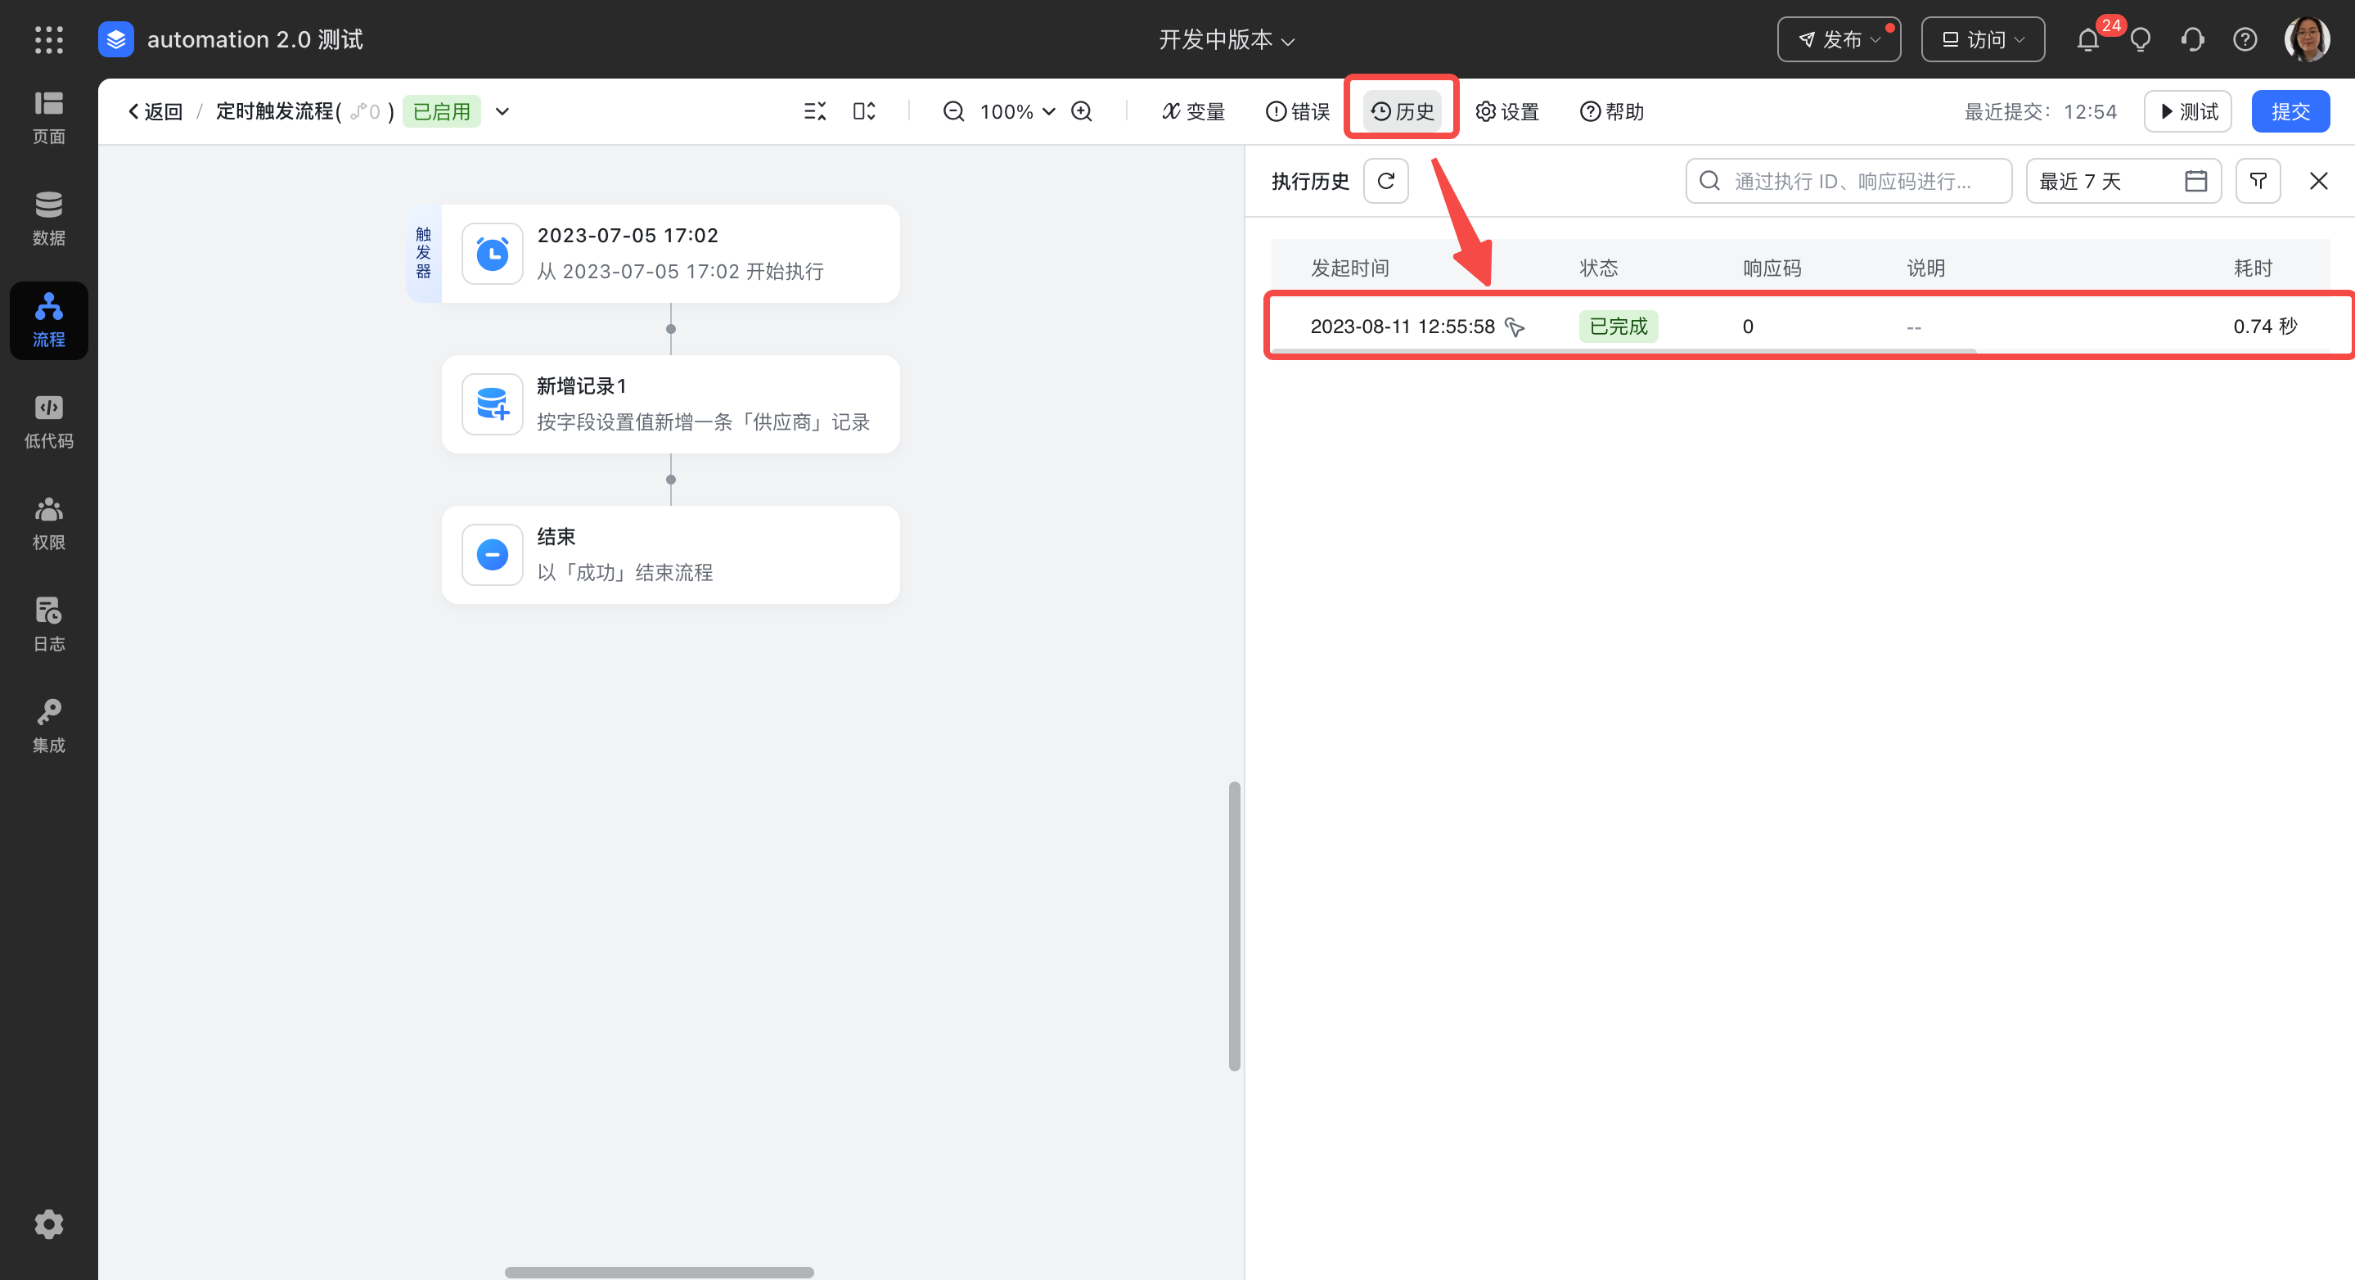Click the canvas horizontal scrollbar
This screenshot has height=1280, width=2355.
660,1272
